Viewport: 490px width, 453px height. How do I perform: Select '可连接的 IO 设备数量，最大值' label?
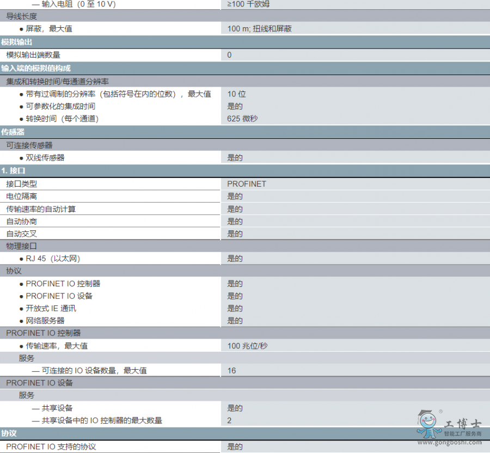[94, 371]
